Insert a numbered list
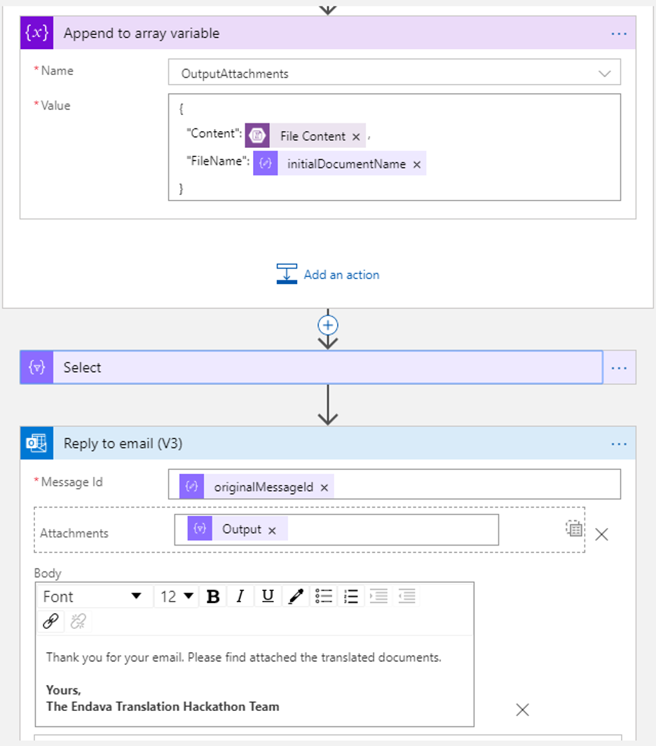656x746 pixels. pos(351,596)
